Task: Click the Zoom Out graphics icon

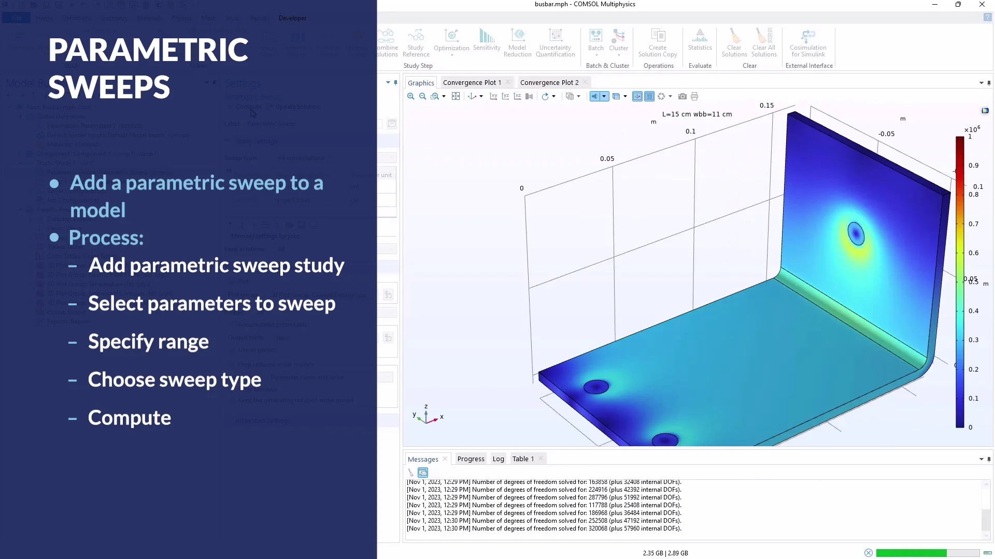Action: [x=422, y=96]
